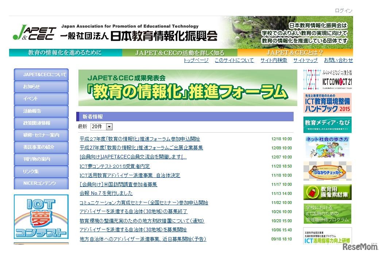
Task: Click the ログイン link
Action: (344, 11)
